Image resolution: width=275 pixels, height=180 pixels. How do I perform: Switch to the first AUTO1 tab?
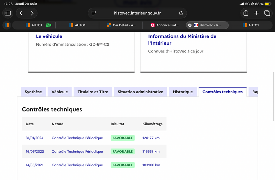[34, 25]
